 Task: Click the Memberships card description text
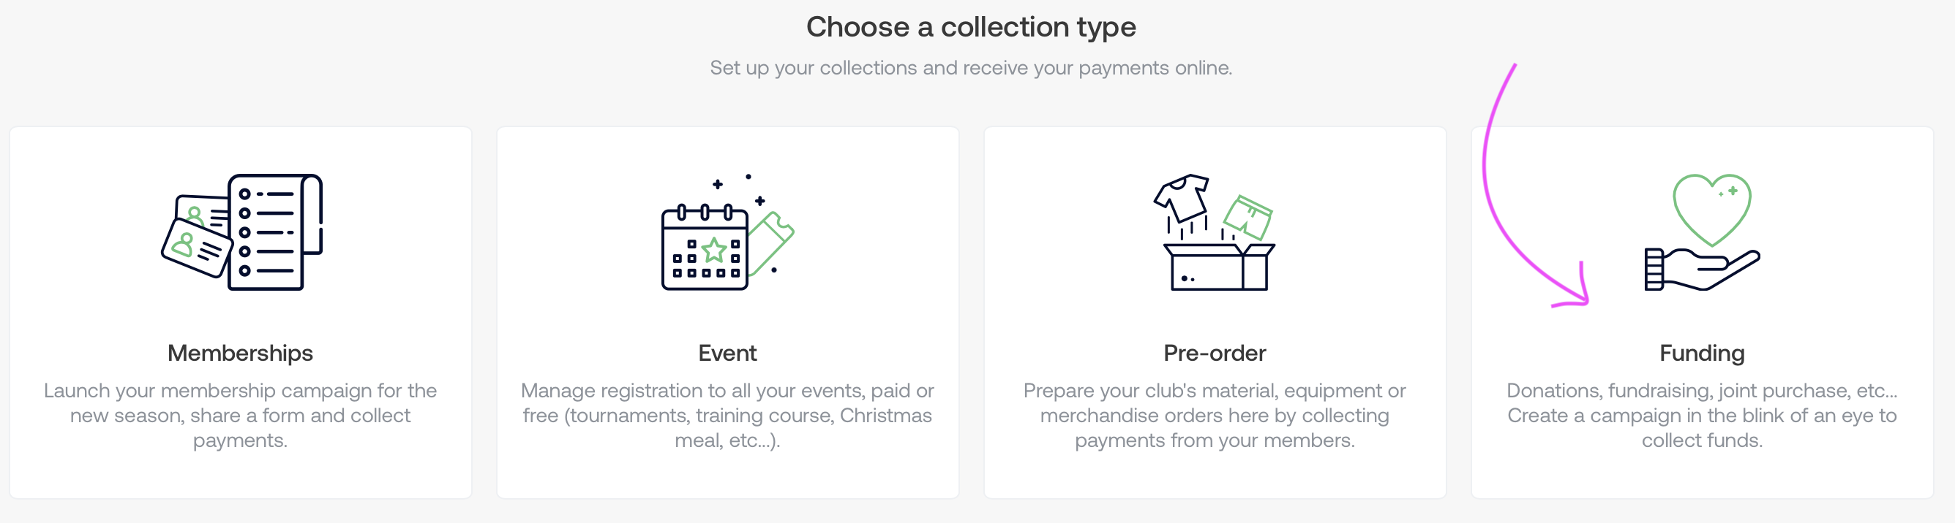click(x=240, y=416)
